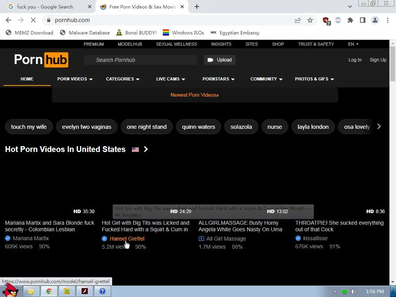Select the 'one night stand' tag chip
This screenshot has height=297, width=396.
(x=147, y=127)
